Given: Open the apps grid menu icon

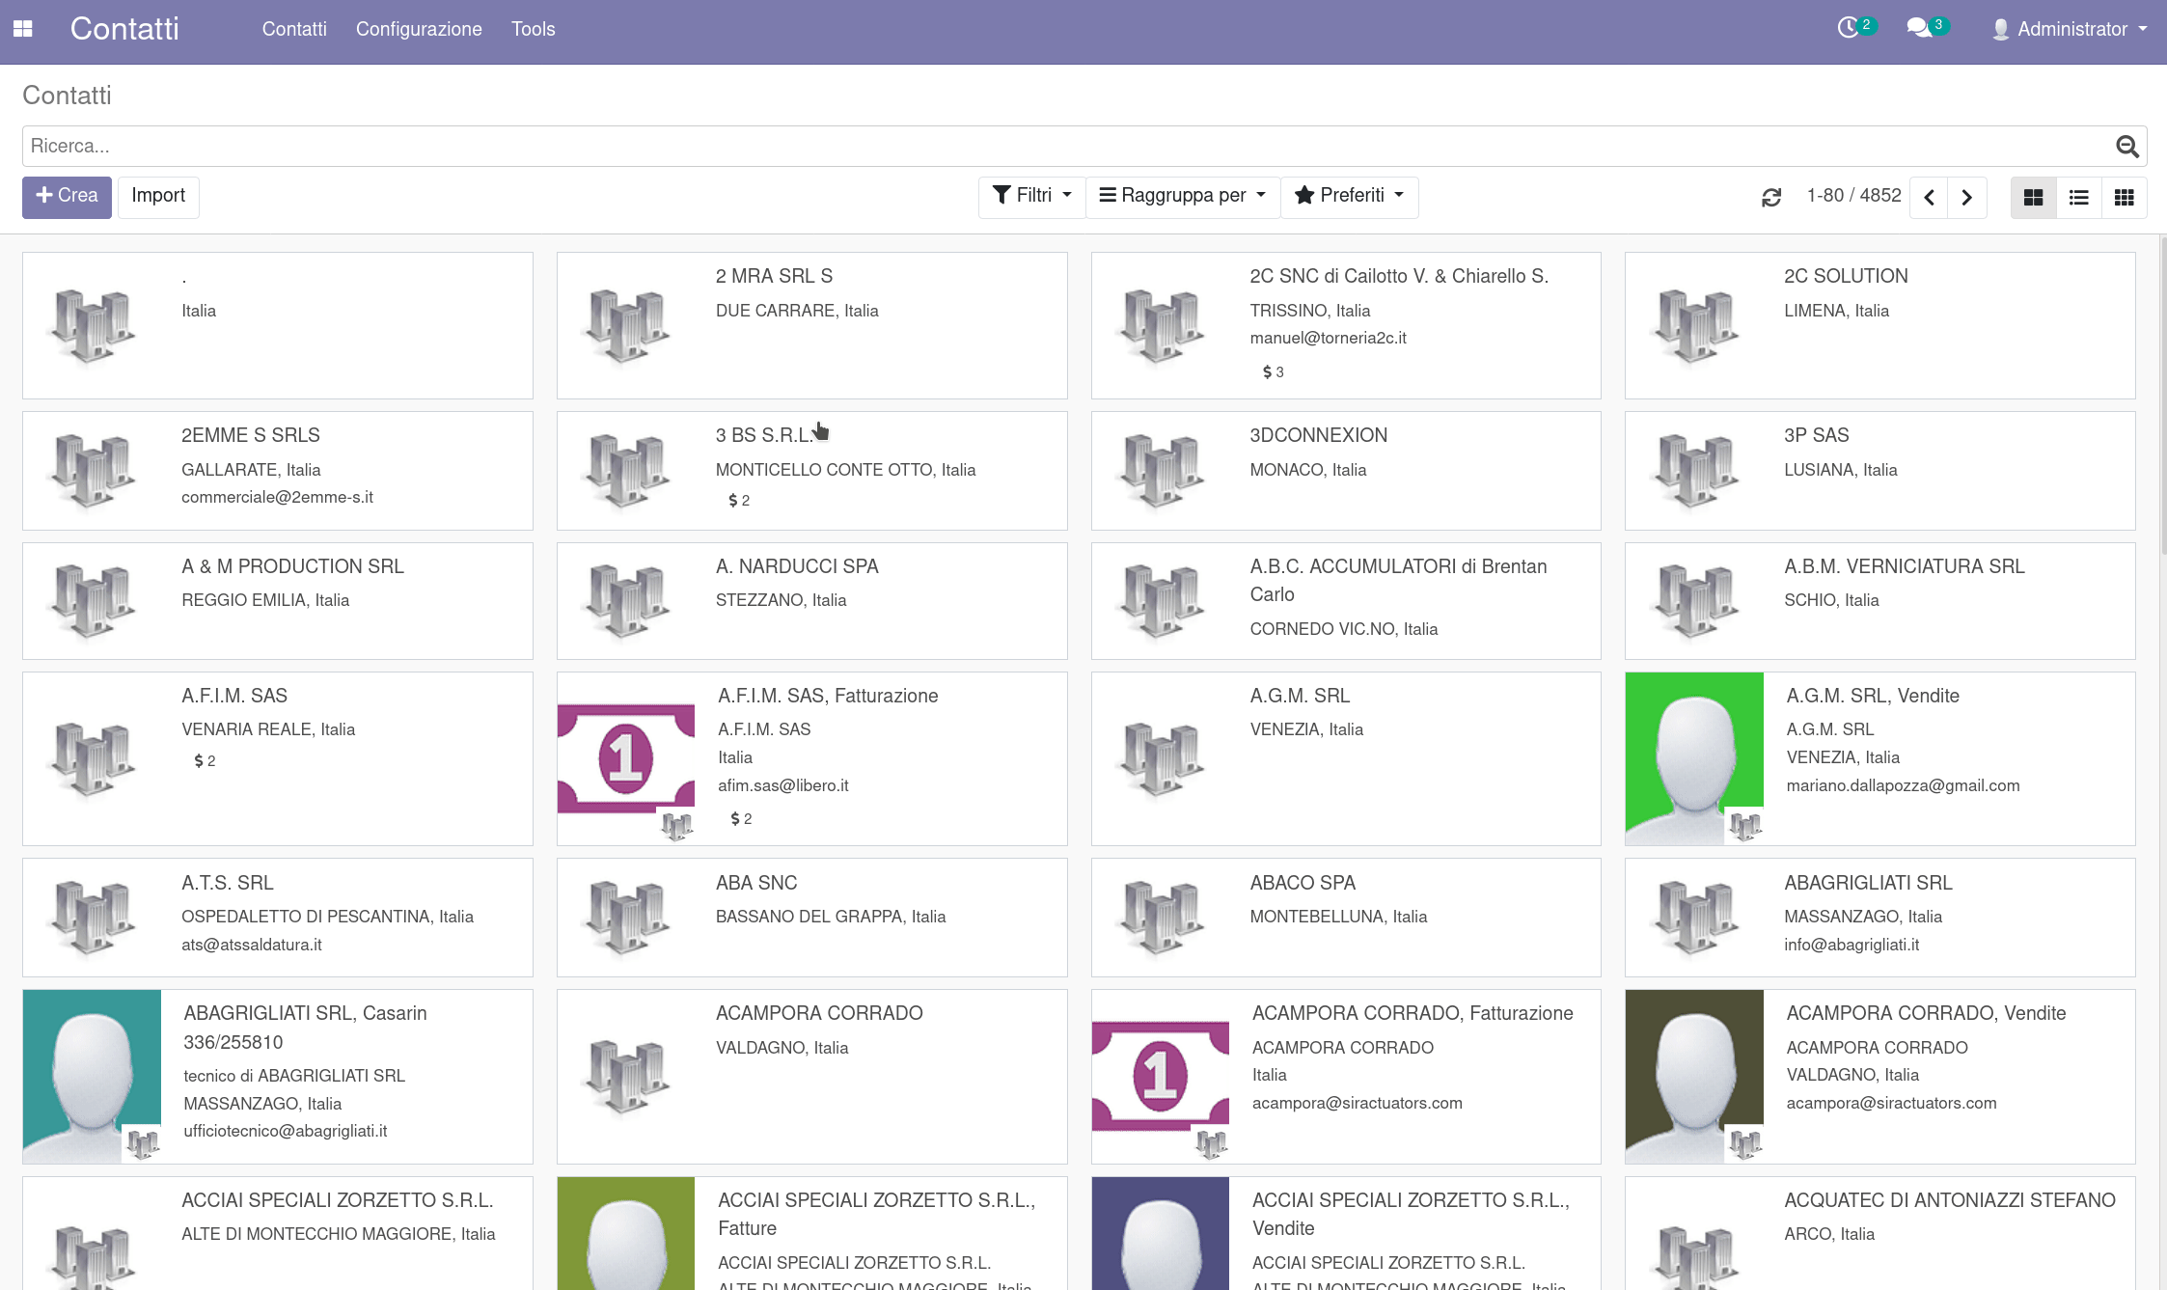Looking at the screenshot, I should (x=23, y=29).
